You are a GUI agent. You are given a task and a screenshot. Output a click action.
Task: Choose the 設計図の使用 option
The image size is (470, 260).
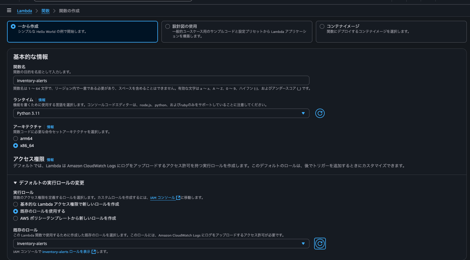[x=237, y=32]
